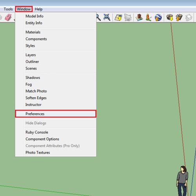The height and width of the screenshot is (196, 196).
Task: Open the Help menu
Action: (x=38, y=9)
